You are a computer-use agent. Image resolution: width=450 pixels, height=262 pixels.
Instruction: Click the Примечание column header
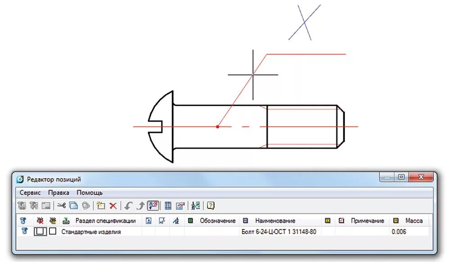pos(367,221)
